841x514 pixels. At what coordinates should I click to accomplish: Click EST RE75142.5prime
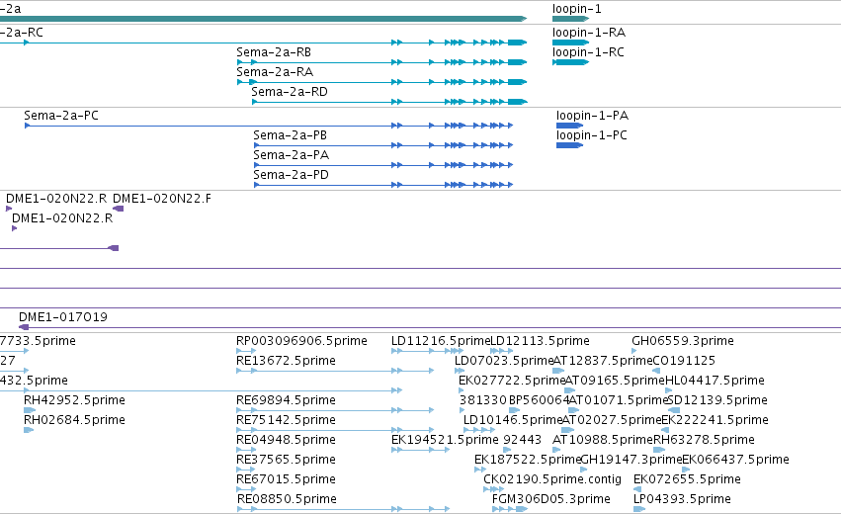335,430
